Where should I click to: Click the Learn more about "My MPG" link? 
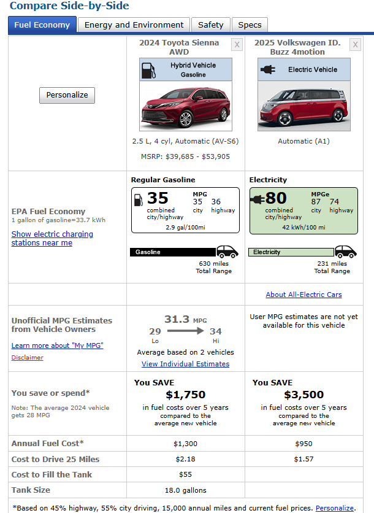coord(57,345)
